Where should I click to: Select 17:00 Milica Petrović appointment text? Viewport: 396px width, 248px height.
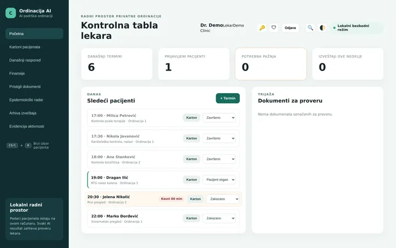click(114, 116)
